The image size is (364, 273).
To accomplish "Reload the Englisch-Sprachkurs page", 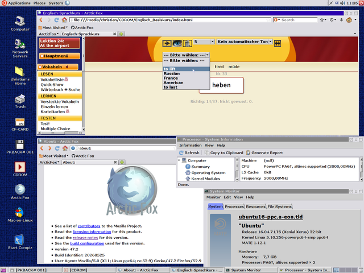I will (x=56, y=20).
